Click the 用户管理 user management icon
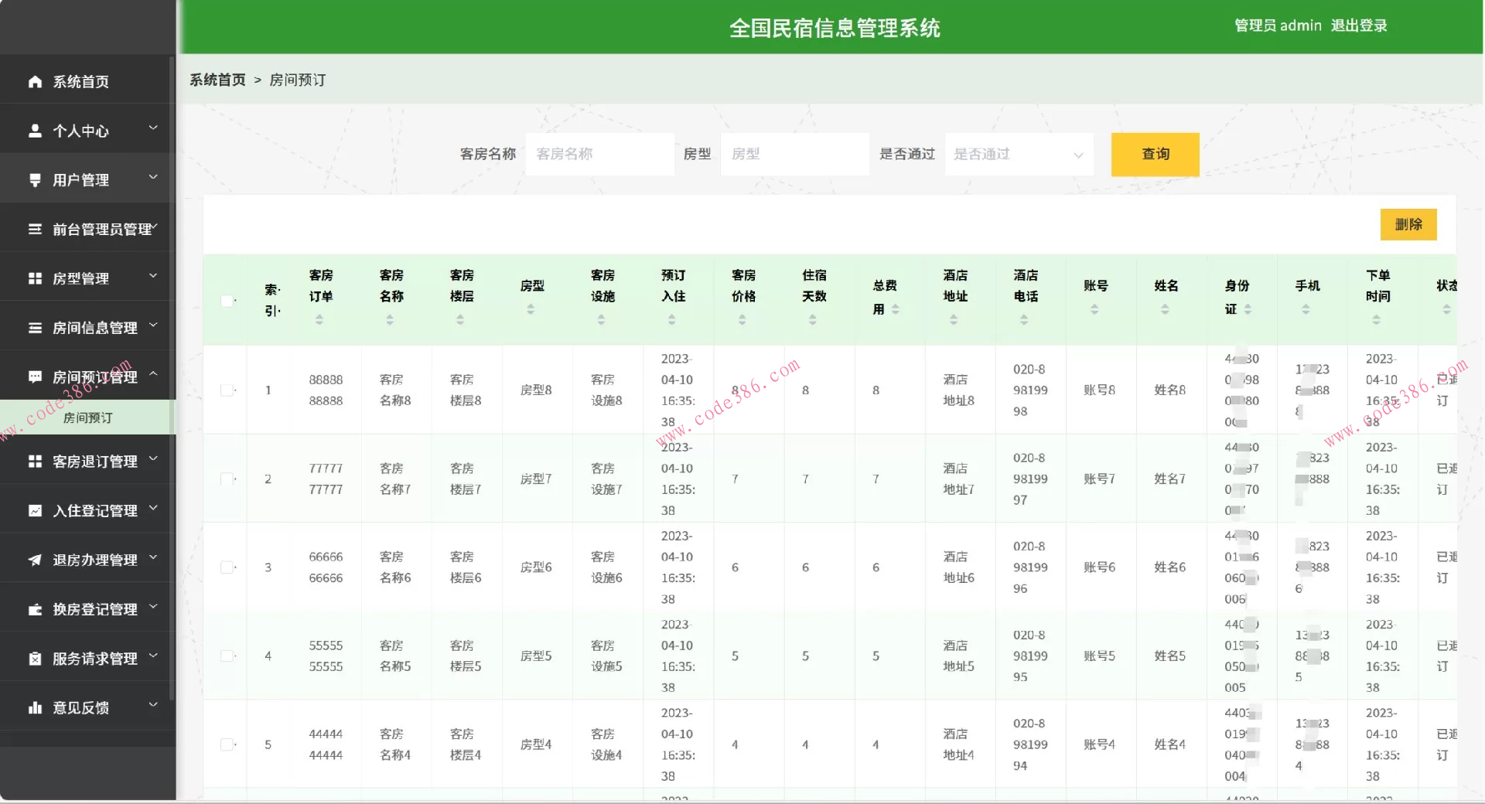This screenshot has width=1485, height=804. pyautogui.click(x=35, y=179)
